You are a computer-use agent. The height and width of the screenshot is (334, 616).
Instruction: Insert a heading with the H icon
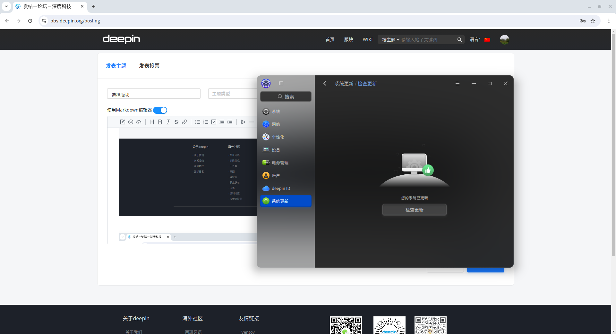pos(152,122)
